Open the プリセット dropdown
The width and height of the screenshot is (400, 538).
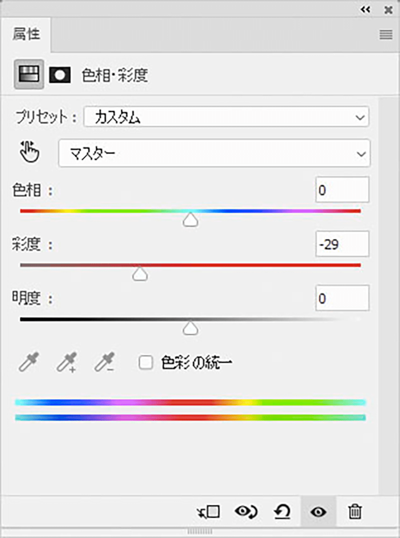(x=226, y=118)
